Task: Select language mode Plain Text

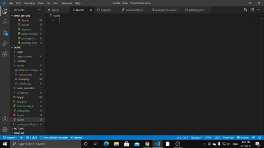Action: (228, 138)
